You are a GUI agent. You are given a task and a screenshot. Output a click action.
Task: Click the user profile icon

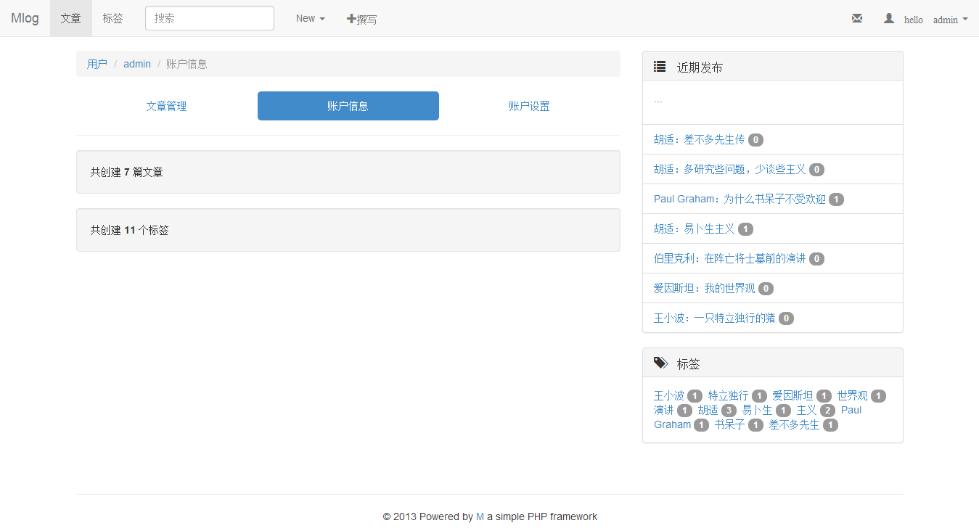coord(889,19)
